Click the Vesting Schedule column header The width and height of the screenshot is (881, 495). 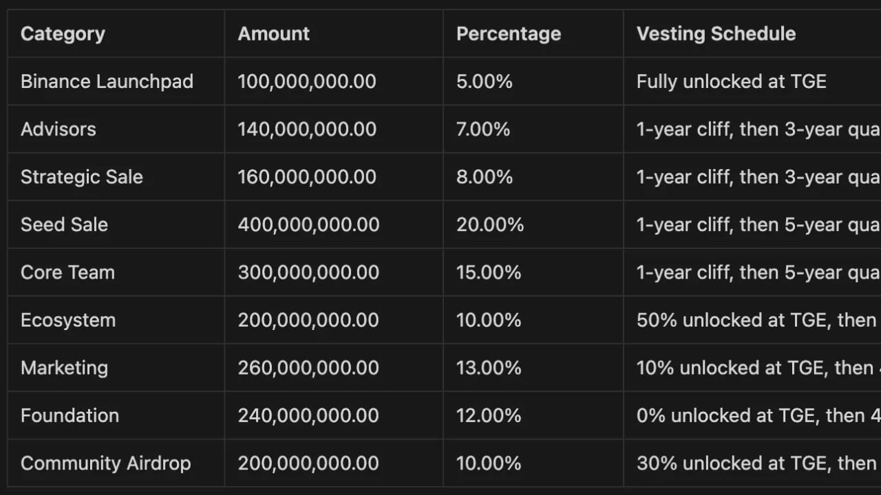[x=716, y=34]
